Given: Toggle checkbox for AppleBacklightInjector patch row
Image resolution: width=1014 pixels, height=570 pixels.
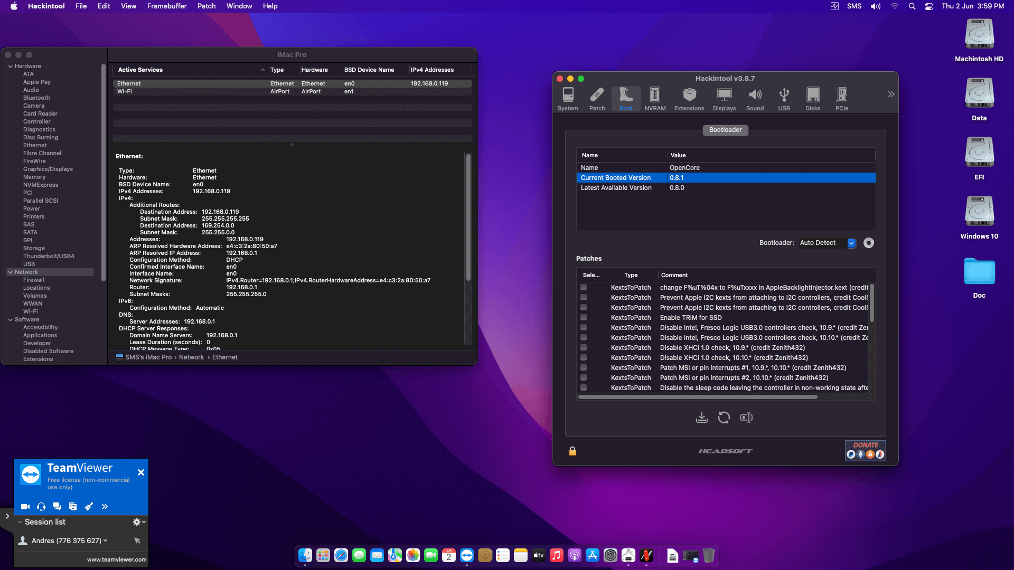Looking at the screenshot, I should tap(584, 287).
